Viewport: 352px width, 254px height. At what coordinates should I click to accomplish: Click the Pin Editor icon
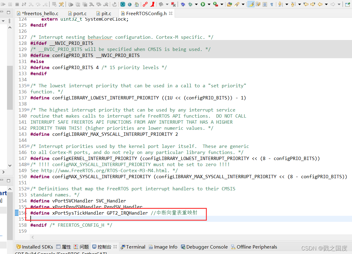click(x=347, y=4)
